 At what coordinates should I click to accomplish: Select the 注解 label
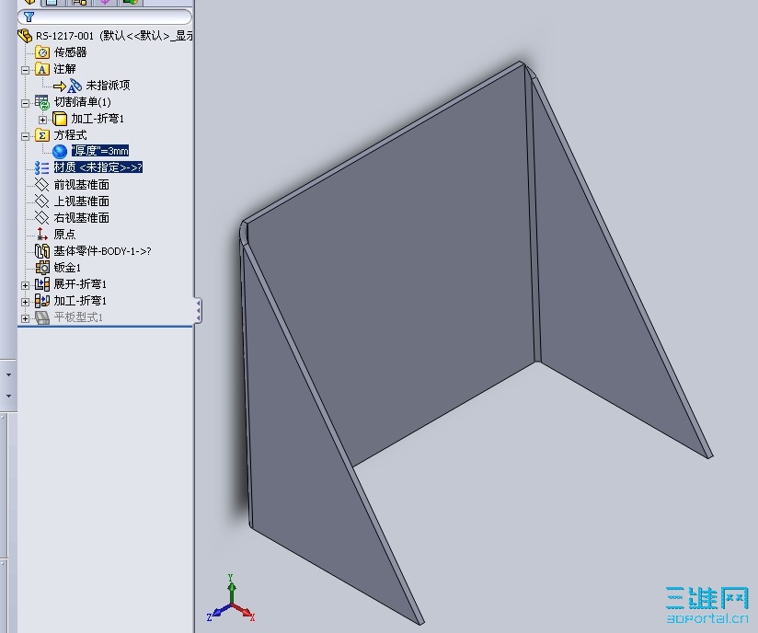click(64, 69)
